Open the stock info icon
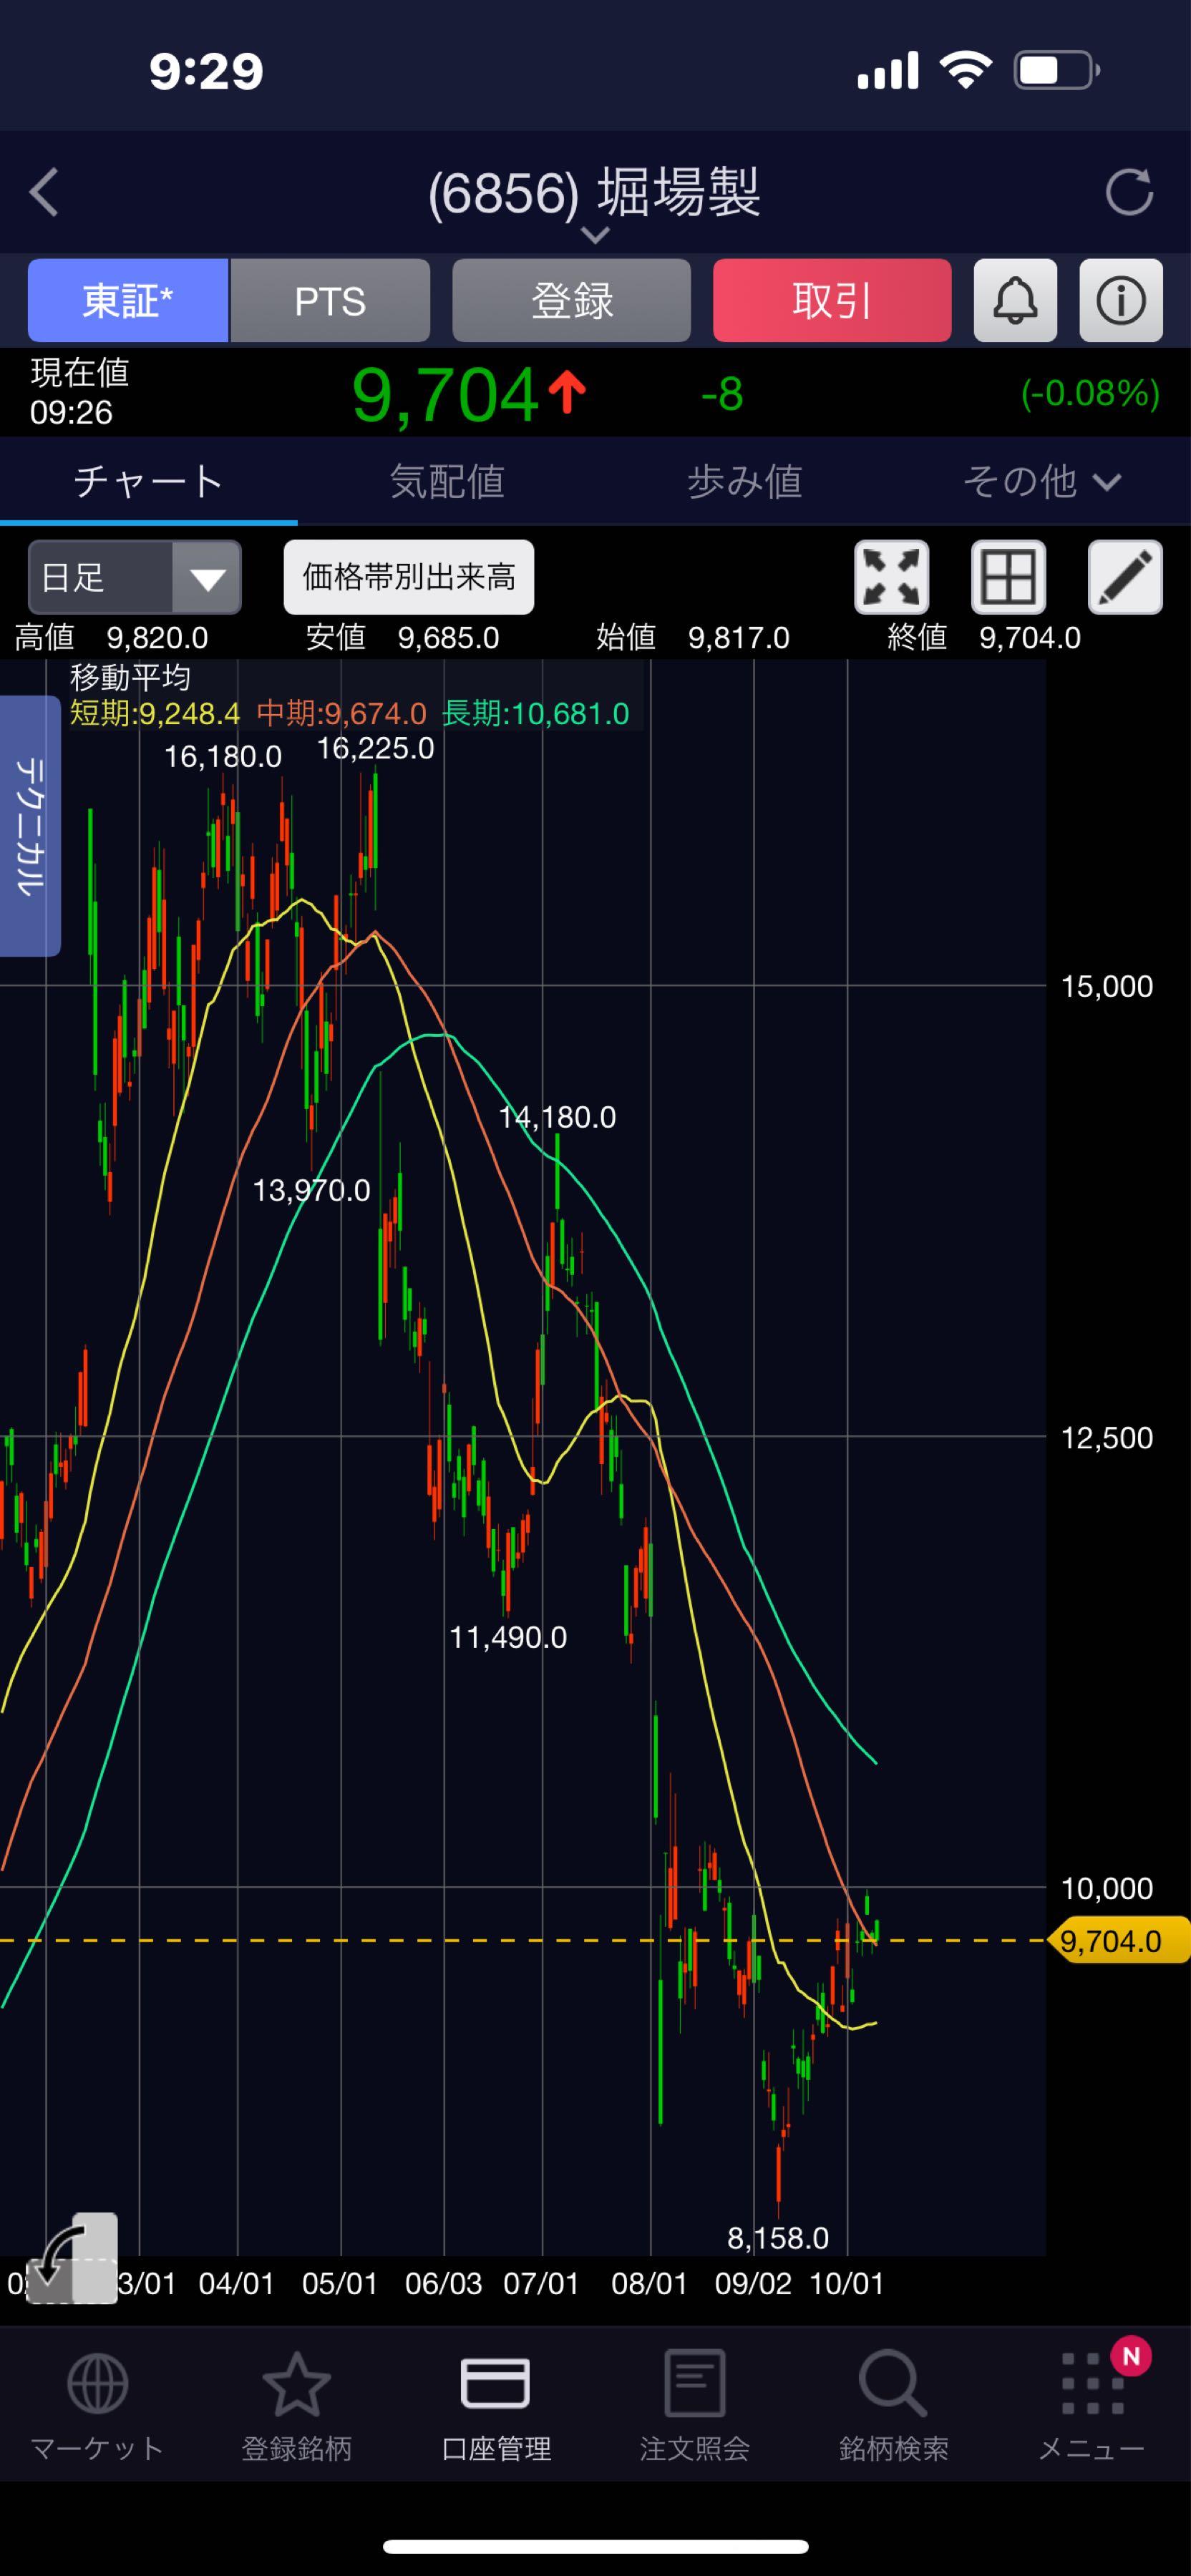This screenshot has height=2576, width=1191. (x=1120, y=300)
